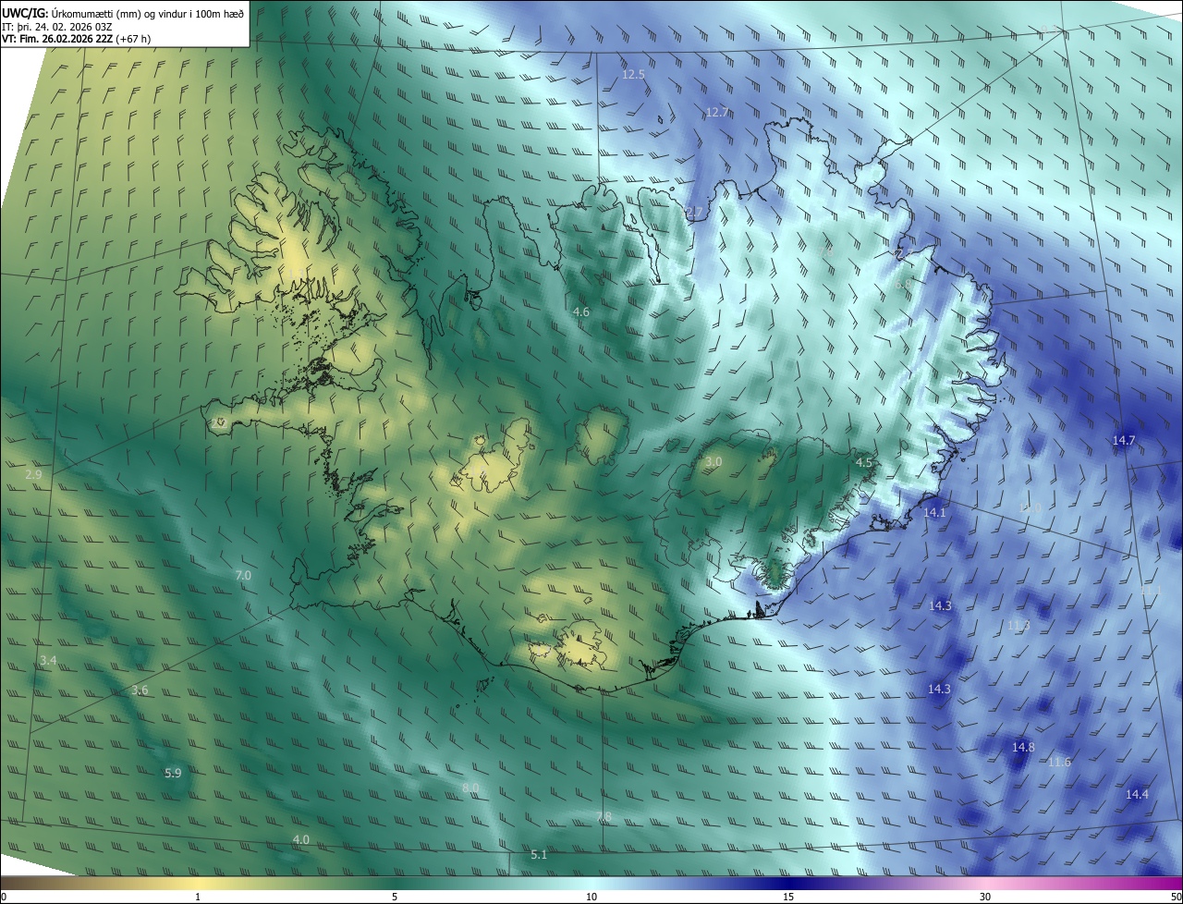The image size is (1183, 904).
Task: Click the 4.6 precipitation value
Action: click(x=581, y=312)
